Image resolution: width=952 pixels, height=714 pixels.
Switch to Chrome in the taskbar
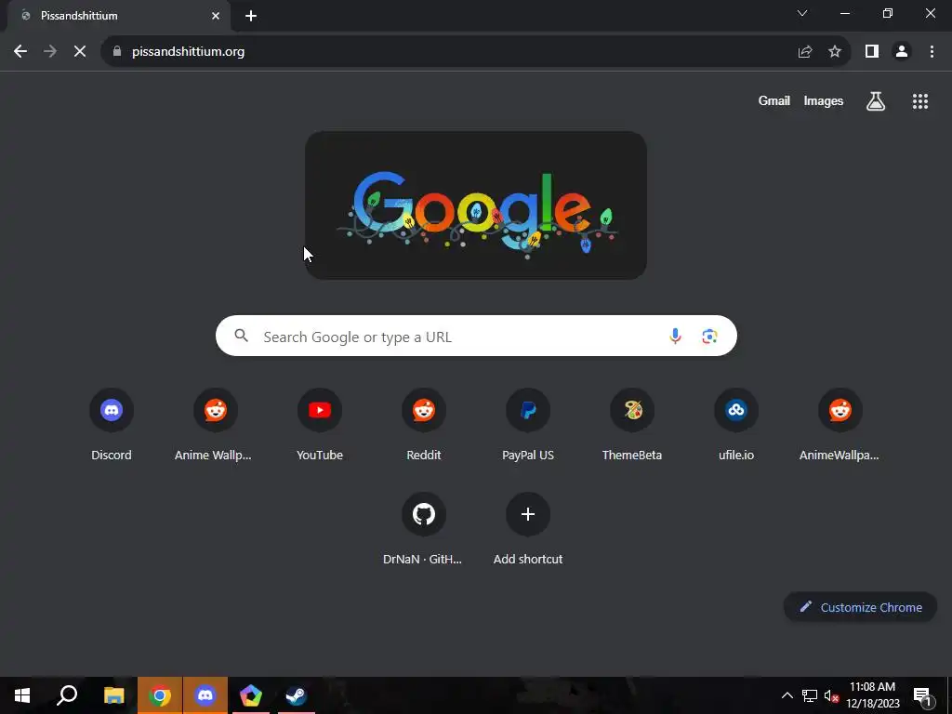(x=160, y=695)
